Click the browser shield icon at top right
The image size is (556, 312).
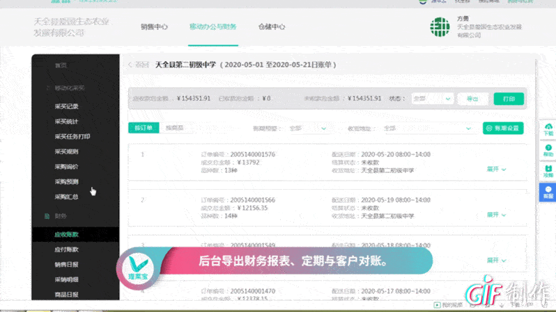tap(423, 2)
